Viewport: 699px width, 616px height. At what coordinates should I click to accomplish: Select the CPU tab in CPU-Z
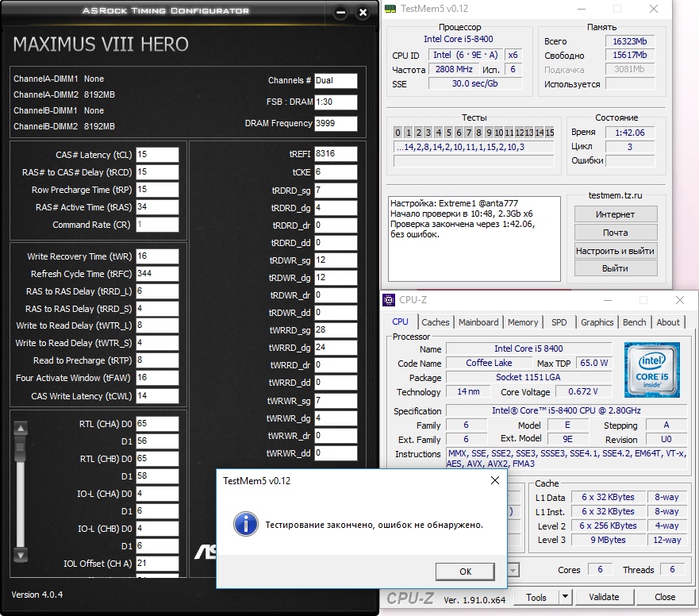400,321
